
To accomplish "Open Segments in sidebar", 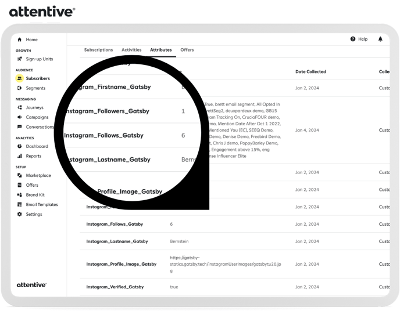I will [35, 88].
